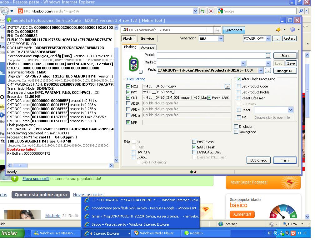The image size is (320, 240).
Task: Click the green arrow icon beside Eleve seu perfil
Action: click(x=15, y=179)
